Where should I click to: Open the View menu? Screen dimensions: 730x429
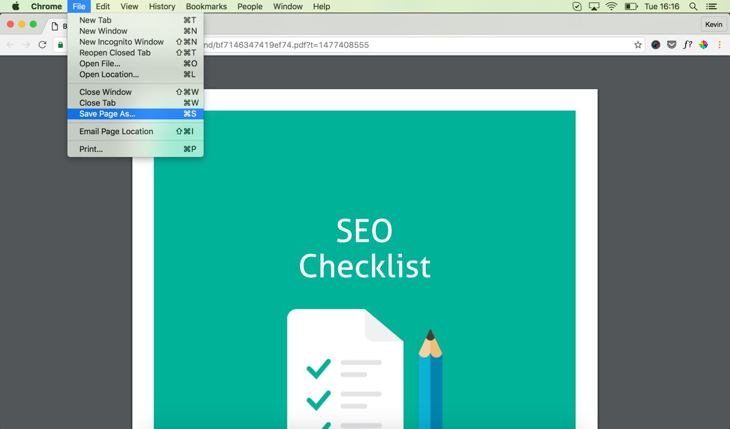pyautogui.click(x=129, y=6)
